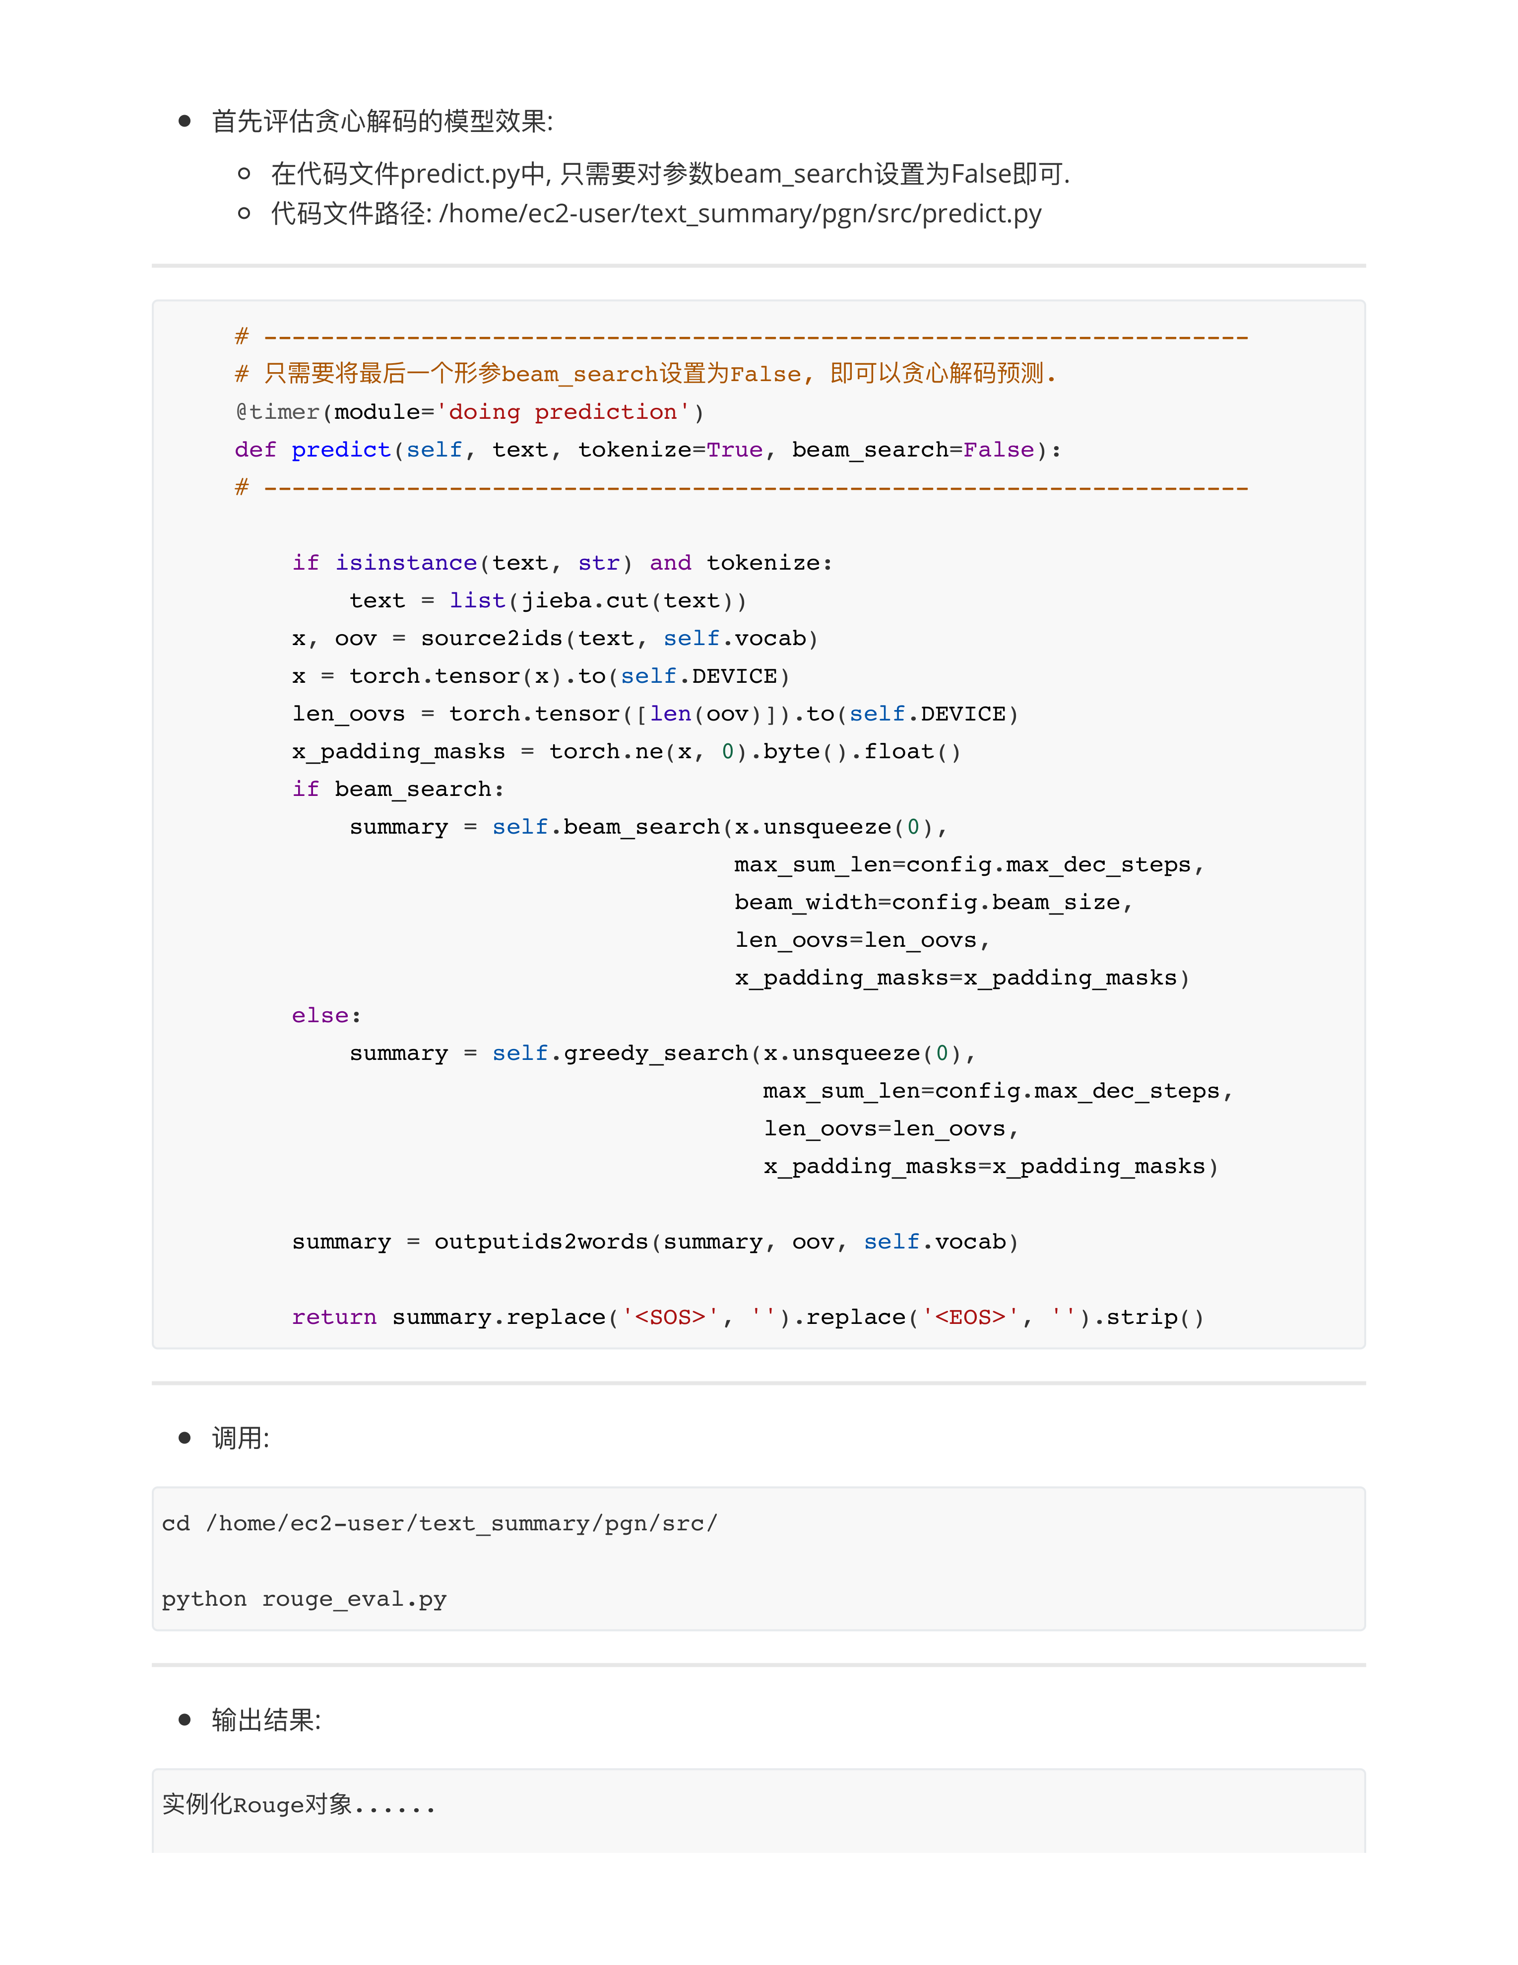Click the '调用:' bullet heading
1518x1965 pixels.
(240, 1439)
